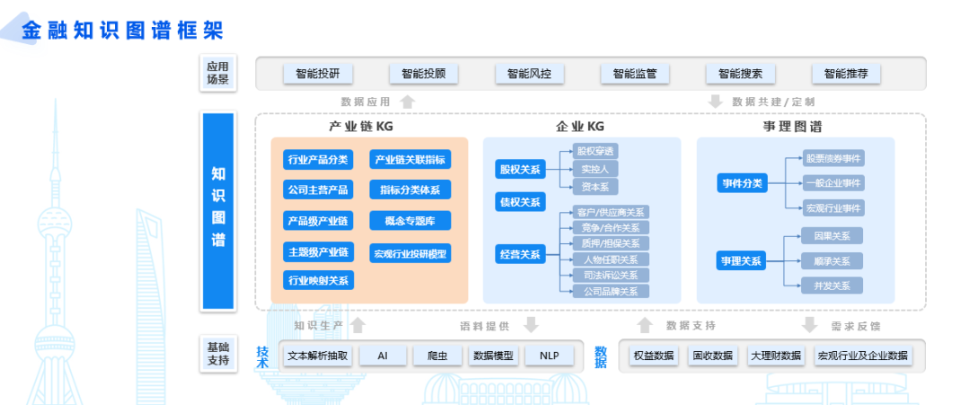Viewport: 970px width, 405px height.
Task: Click the up arrow next to 知识生产
Action: point(357,325)
